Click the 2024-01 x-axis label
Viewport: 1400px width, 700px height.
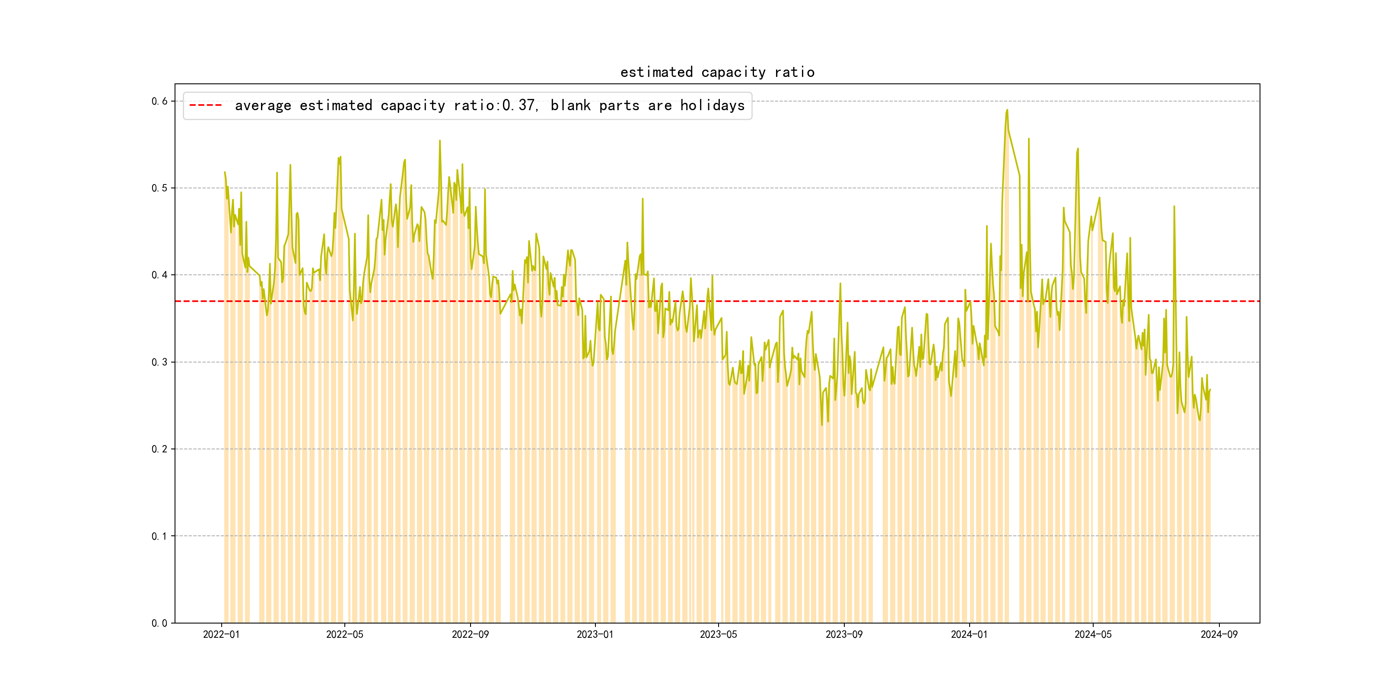[x=969, y=634]
